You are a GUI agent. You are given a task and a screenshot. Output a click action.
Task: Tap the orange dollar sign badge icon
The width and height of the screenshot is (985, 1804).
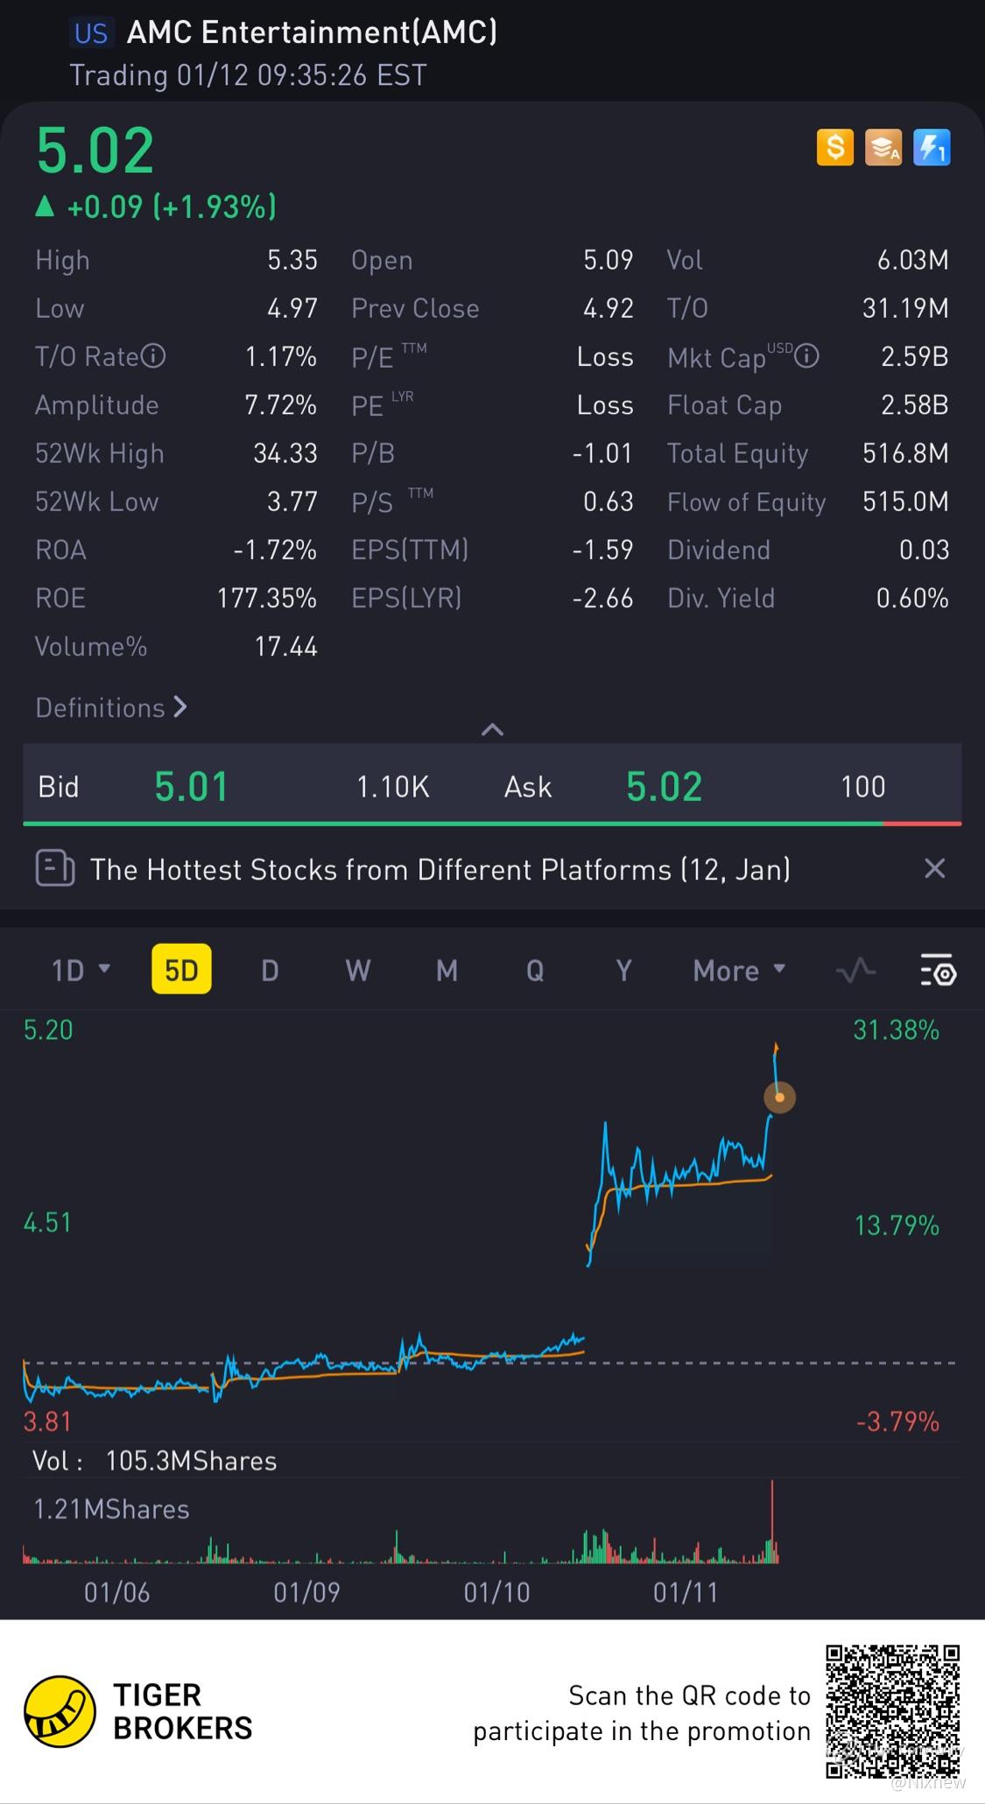tap(834, 147)
